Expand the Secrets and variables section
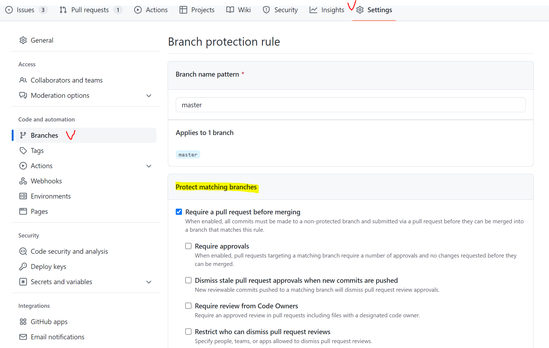Viewport: 549px width, 348px height. [149, 282]
